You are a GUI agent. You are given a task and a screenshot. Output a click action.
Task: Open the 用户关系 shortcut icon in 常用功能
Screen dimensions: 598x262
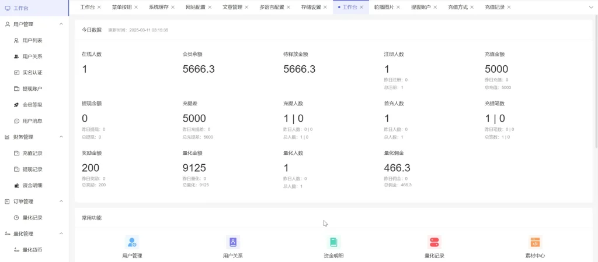click(x=232, y=242)
